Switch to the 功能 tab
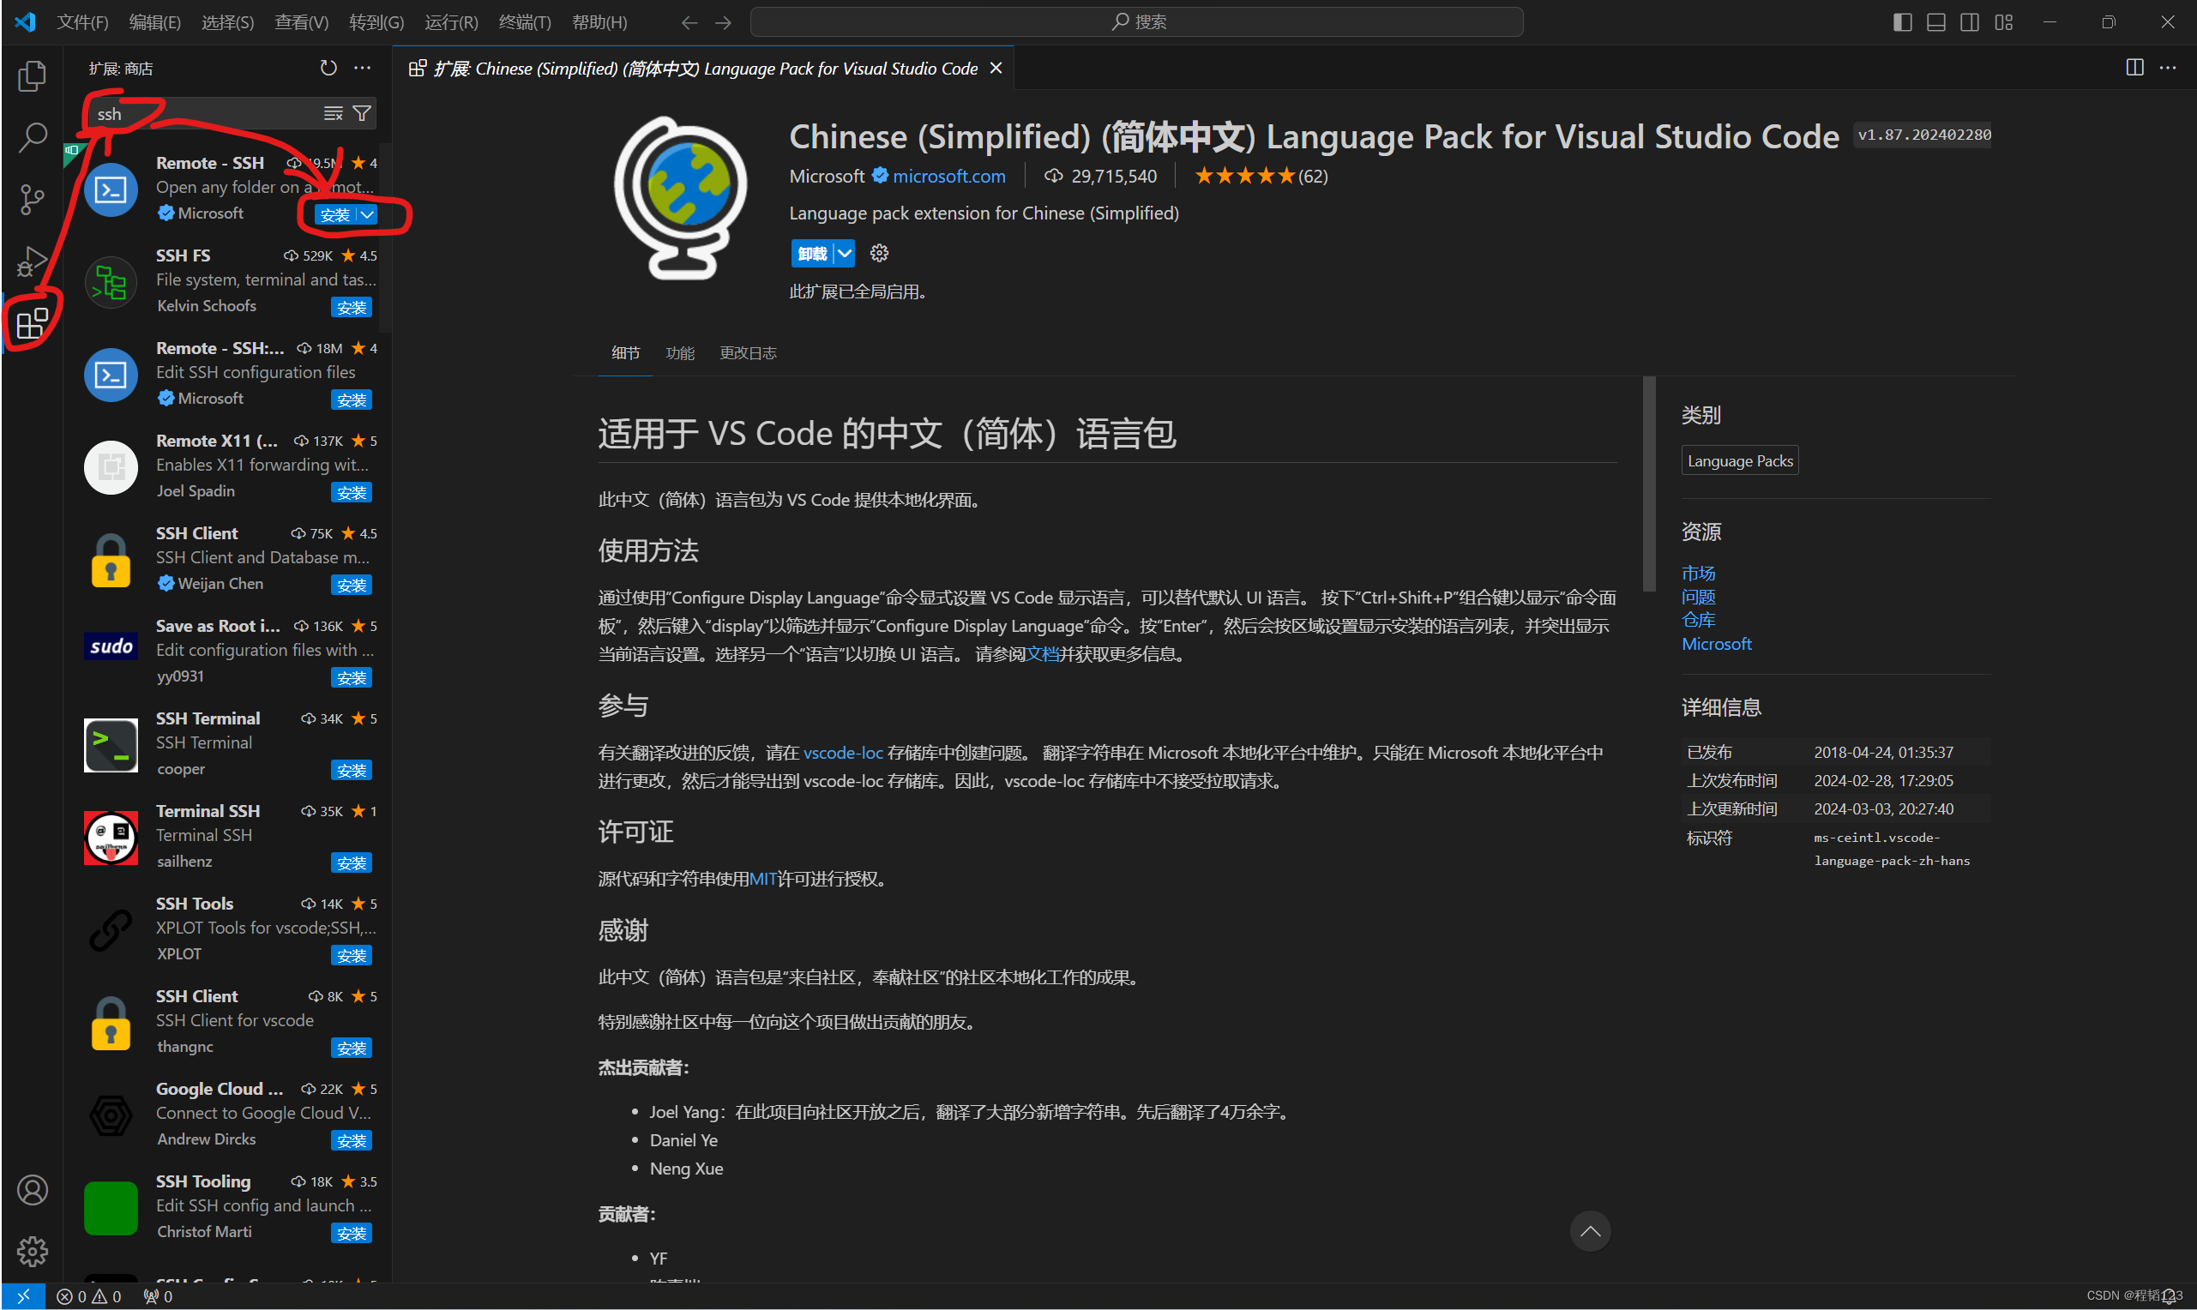 (680, 353)
